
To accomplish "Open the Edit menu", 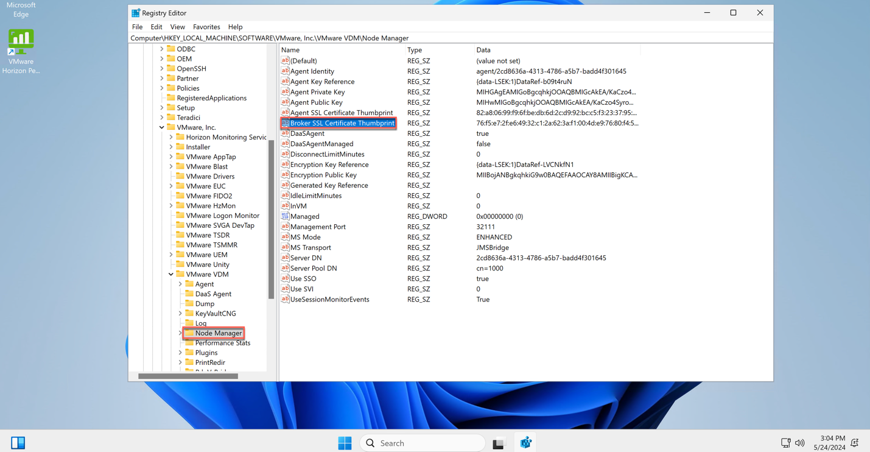I will click(156, 27).
